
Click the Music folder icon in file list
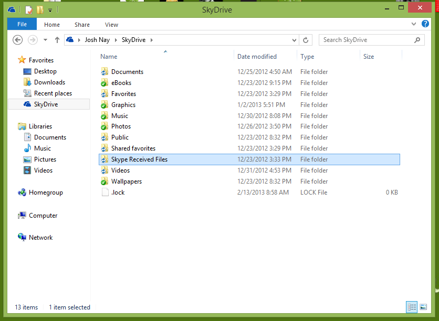tap(104, 116)
